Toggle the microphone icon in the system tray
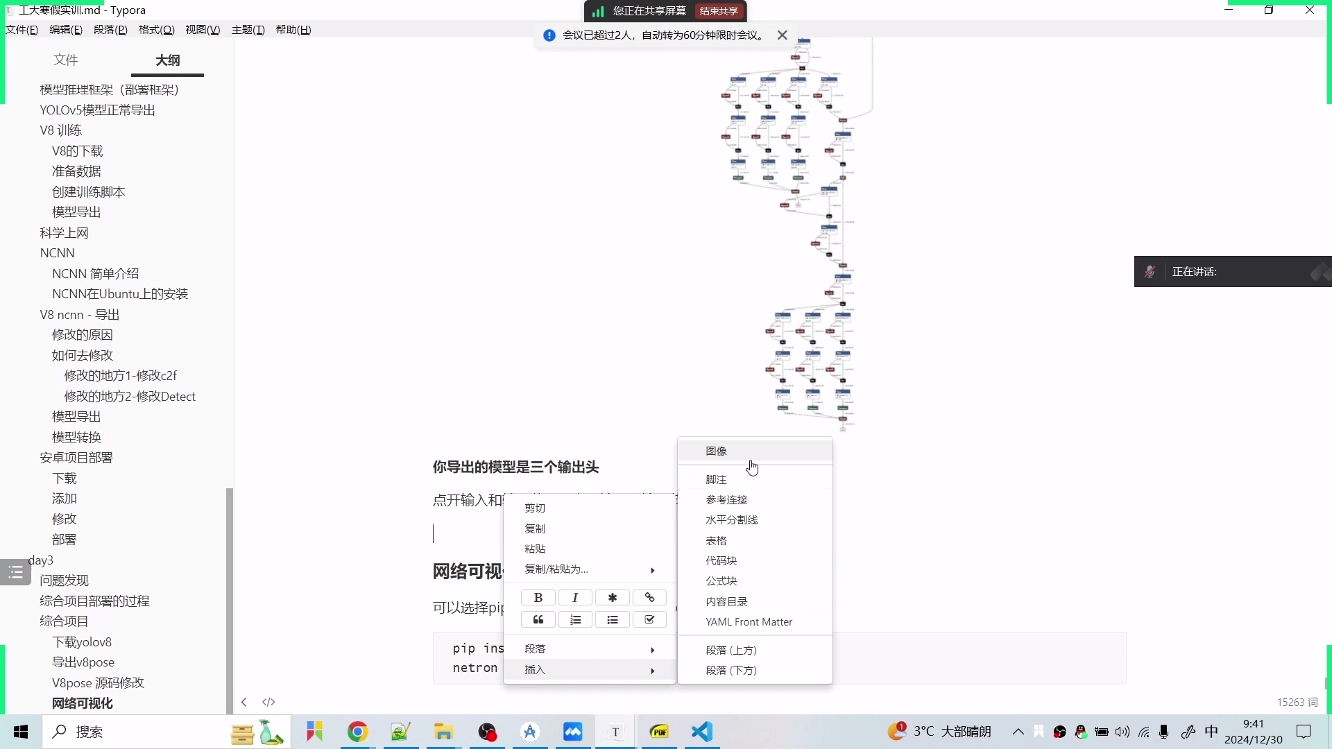This screenshot has width=1332, height=749. 1164,732
